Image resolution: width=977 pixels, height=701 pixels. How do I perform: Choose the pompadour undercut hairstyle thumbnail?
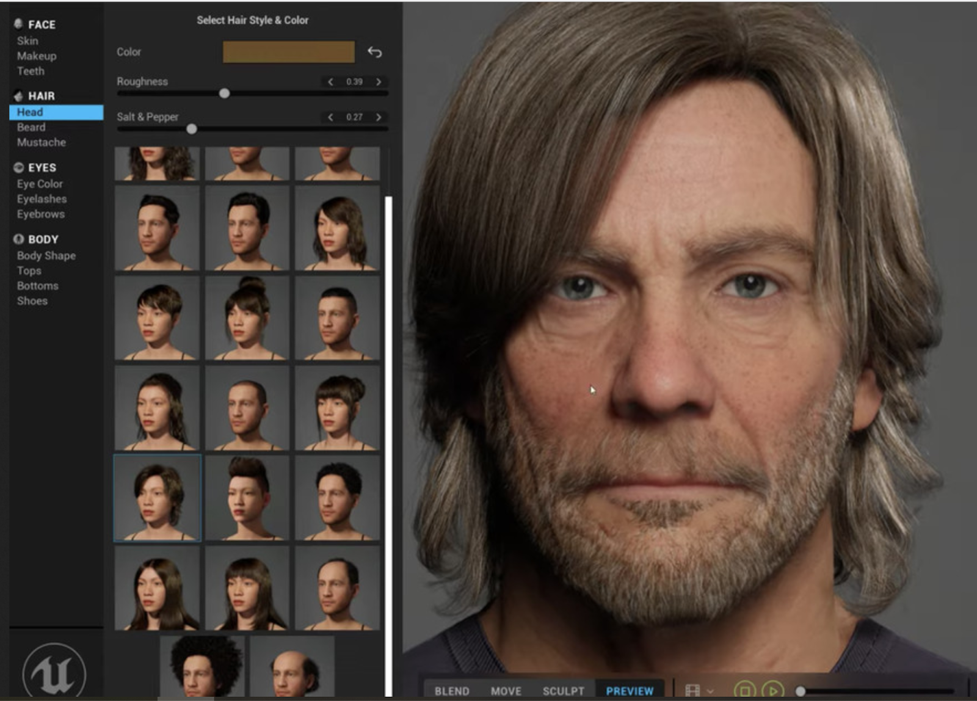pyautogui.click(x=247, y=498)
